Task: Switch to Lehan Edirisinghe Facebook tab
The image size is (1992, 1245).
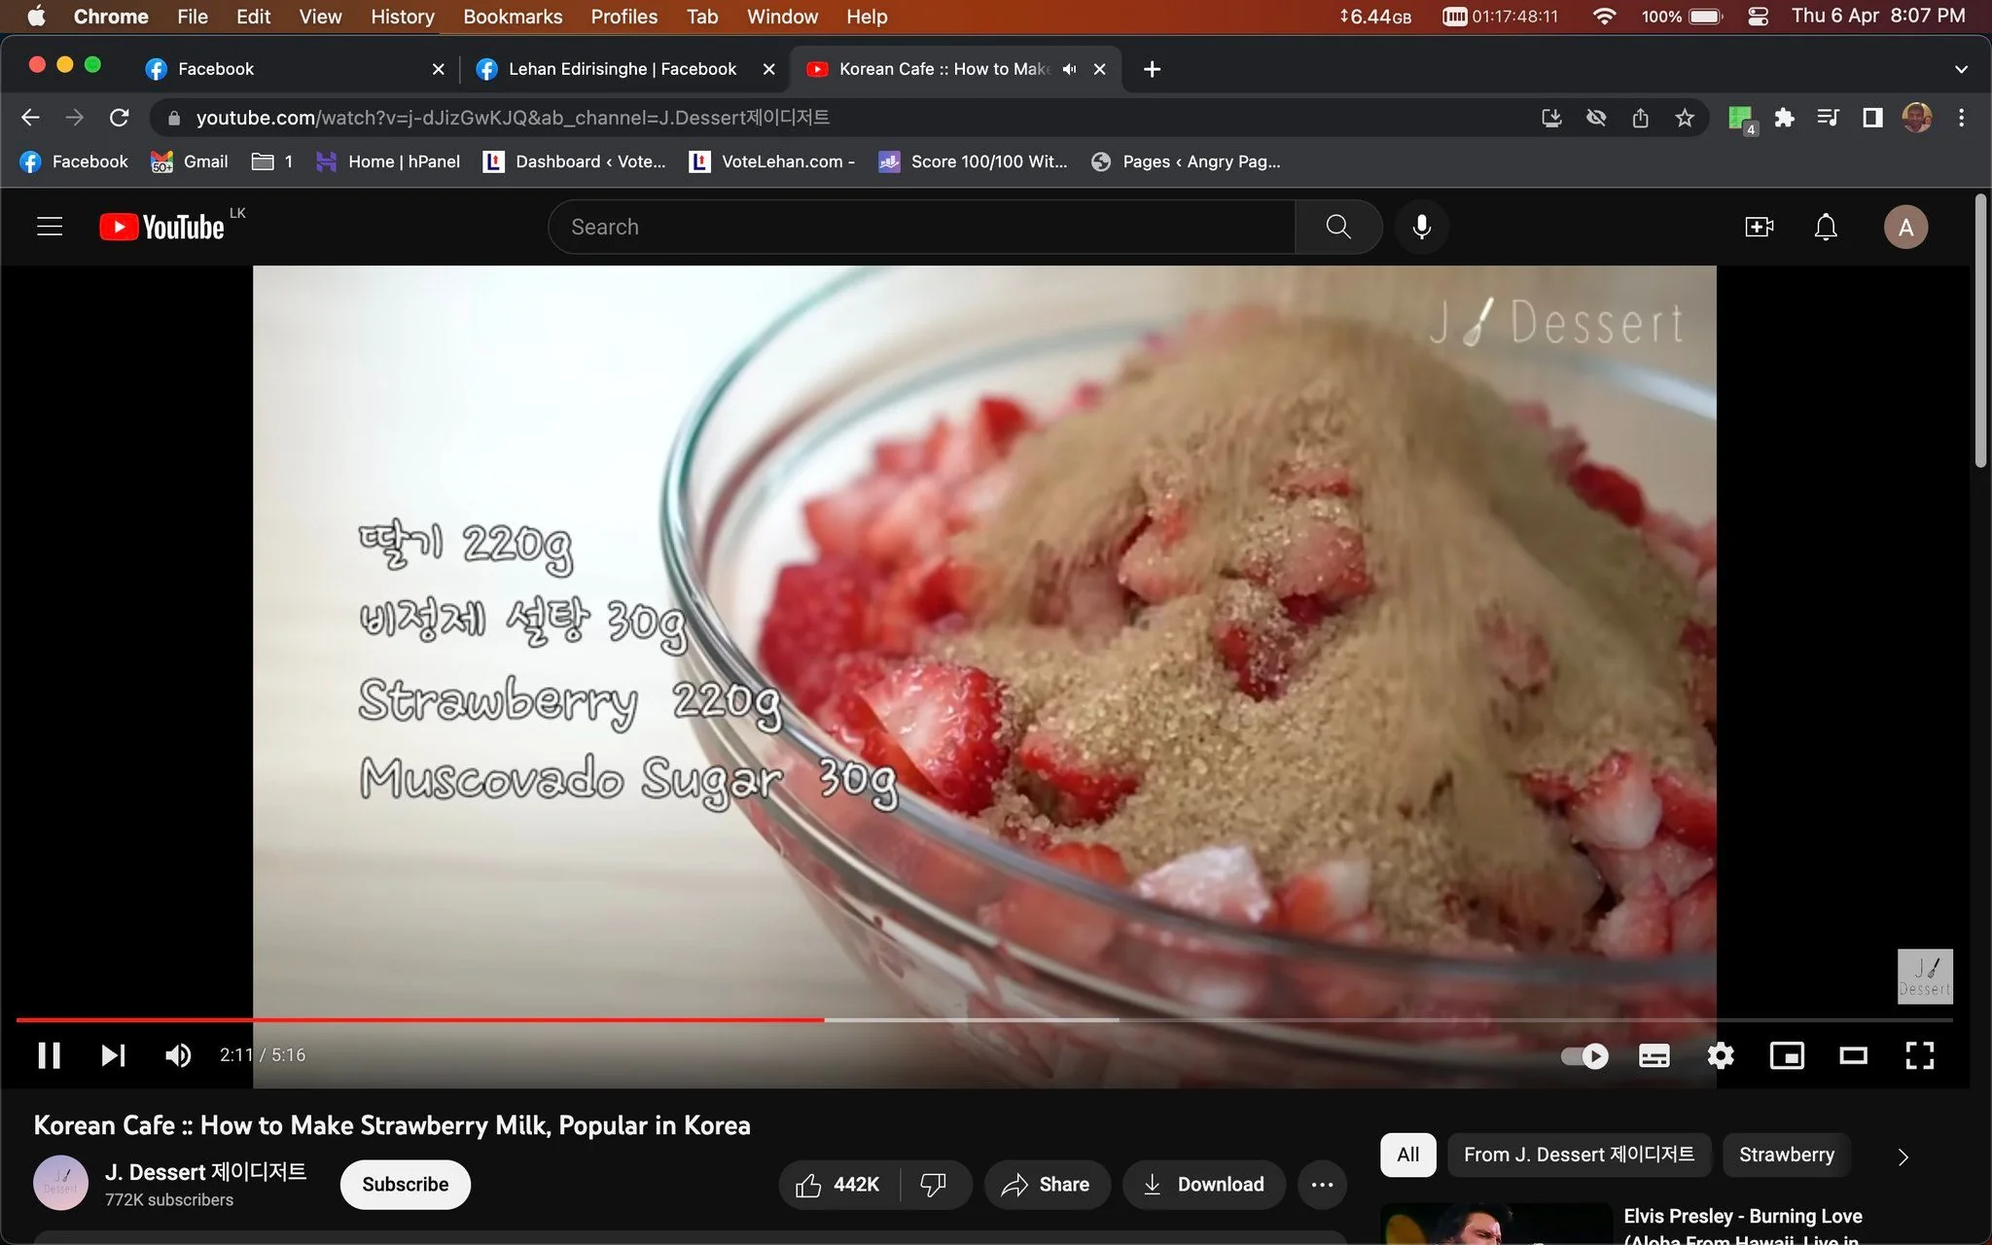Action: [x=622, y=69]
